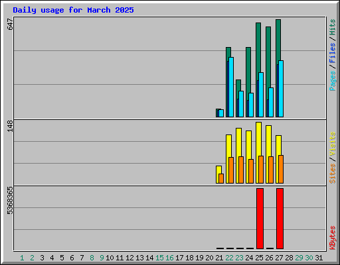The height and width of the screenshot is (265, 340).
Task: Click the orange Sites bar for day 27
Action: pos(281,169)
